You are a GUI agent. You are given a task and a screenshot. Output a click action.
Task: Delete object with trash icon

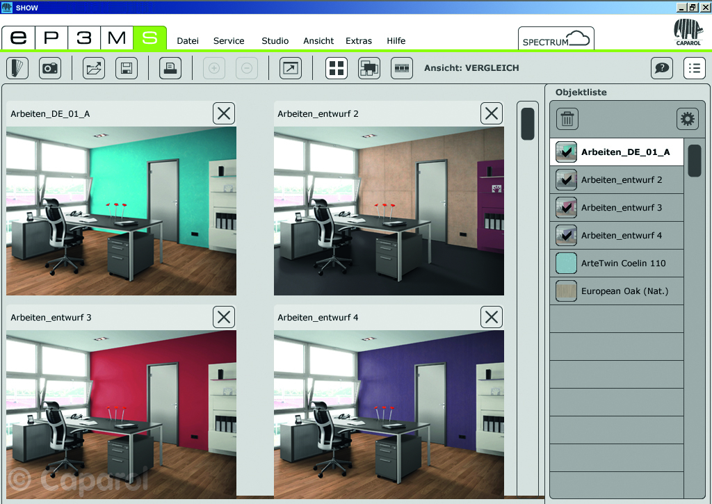point(567,119)
